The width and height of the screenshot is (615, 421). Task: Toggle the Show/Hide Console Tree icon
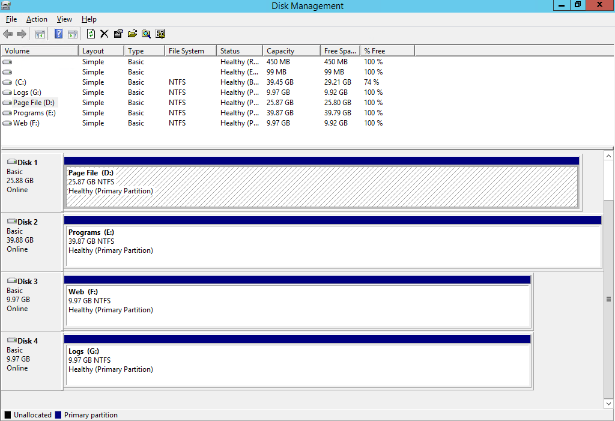[x=39, y=34]
